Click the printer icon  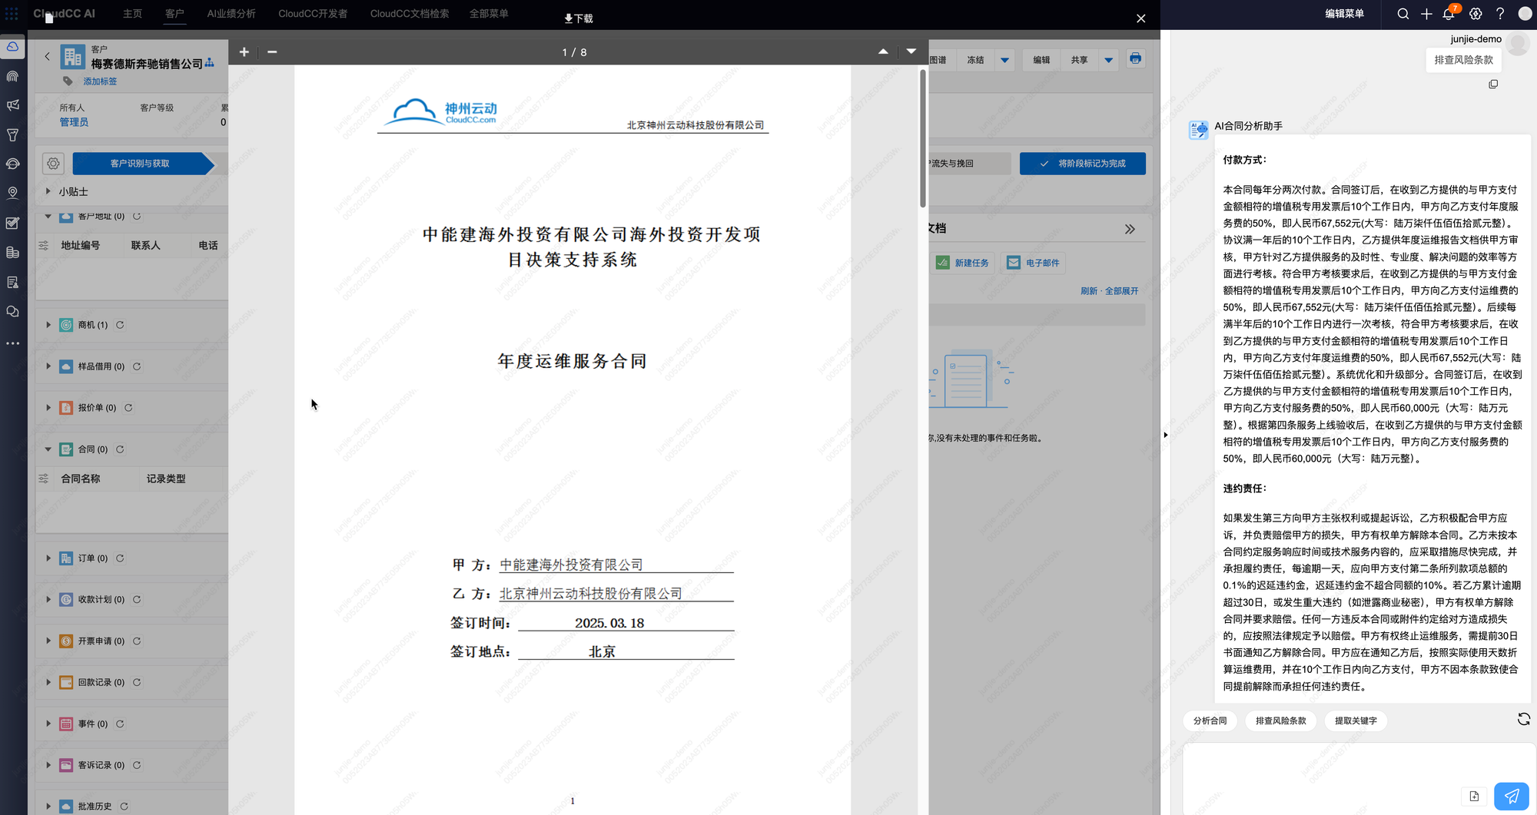pyautogui.click(x=1135, y=59)
